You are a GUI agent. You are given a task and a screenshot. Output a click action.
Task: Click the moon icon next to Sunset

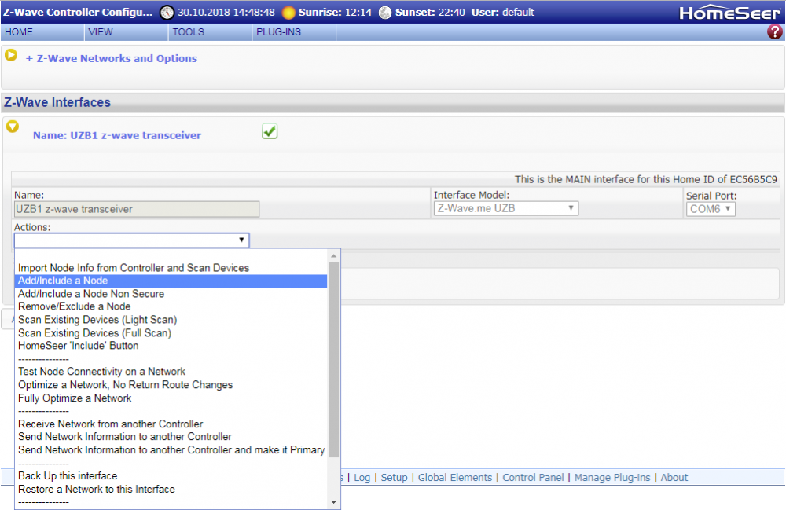click(x=384, y=13)
